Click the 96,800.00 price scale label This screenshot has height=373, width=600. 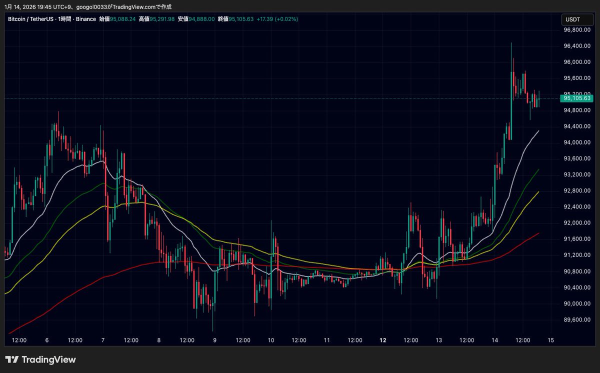pyautogui.click(x=577, y=29)
